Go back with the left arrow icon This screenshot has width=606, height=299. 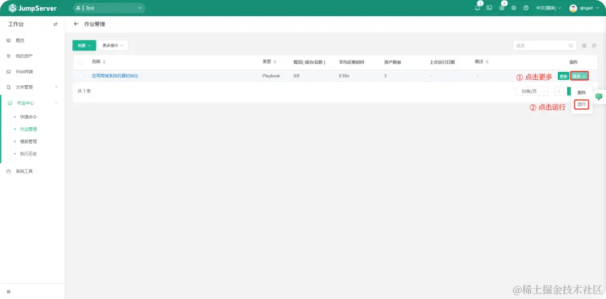pyautogui.click(x=76, y=24)
